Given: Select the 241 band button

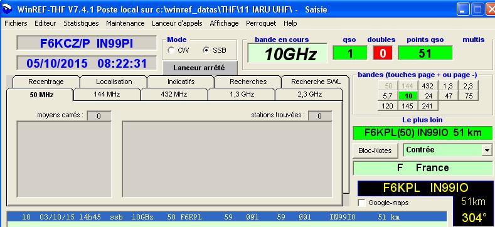Looking at the screenshot, I should (428, 106).
